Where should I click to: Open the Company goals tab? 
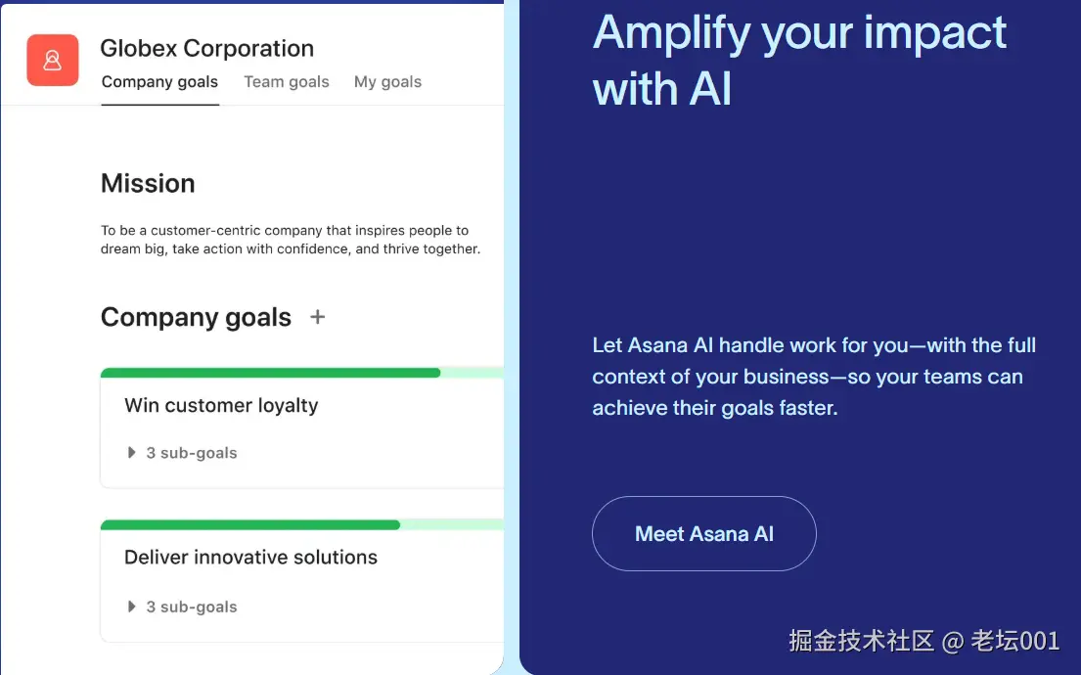click(x=159, y=82)
